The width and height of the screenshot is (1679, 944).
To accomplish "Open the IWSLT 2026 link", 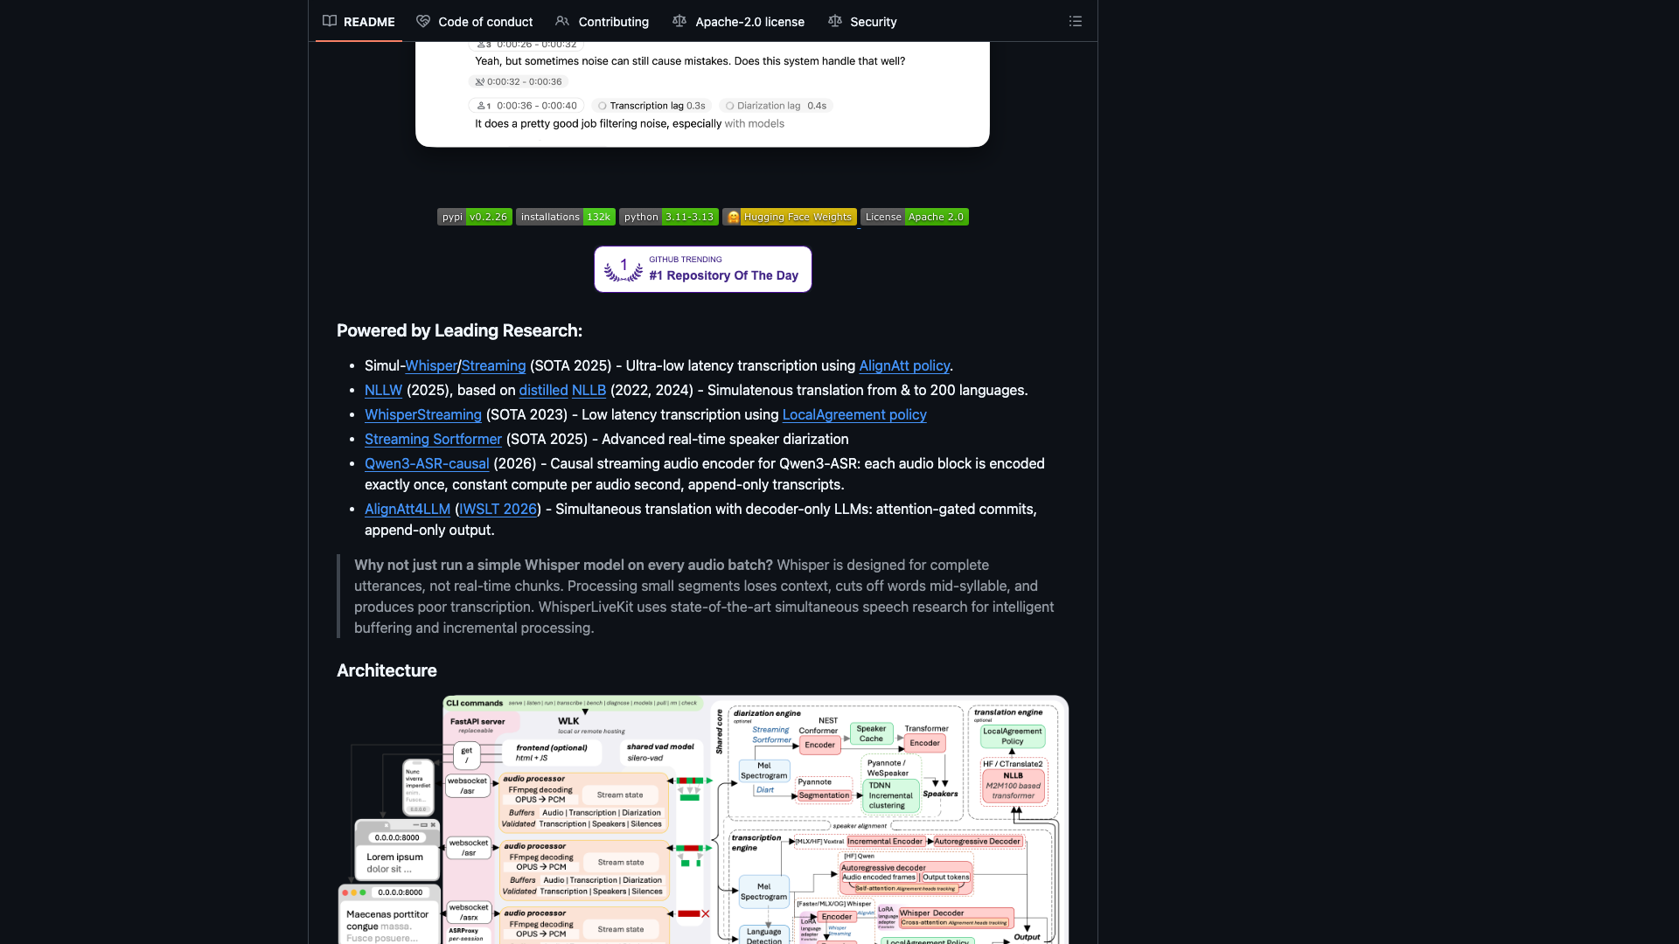I will click(x=498, y=510).
